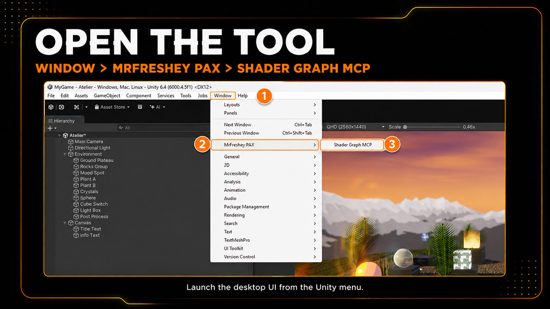Collapse the Environment group

(x=65, y=154)
